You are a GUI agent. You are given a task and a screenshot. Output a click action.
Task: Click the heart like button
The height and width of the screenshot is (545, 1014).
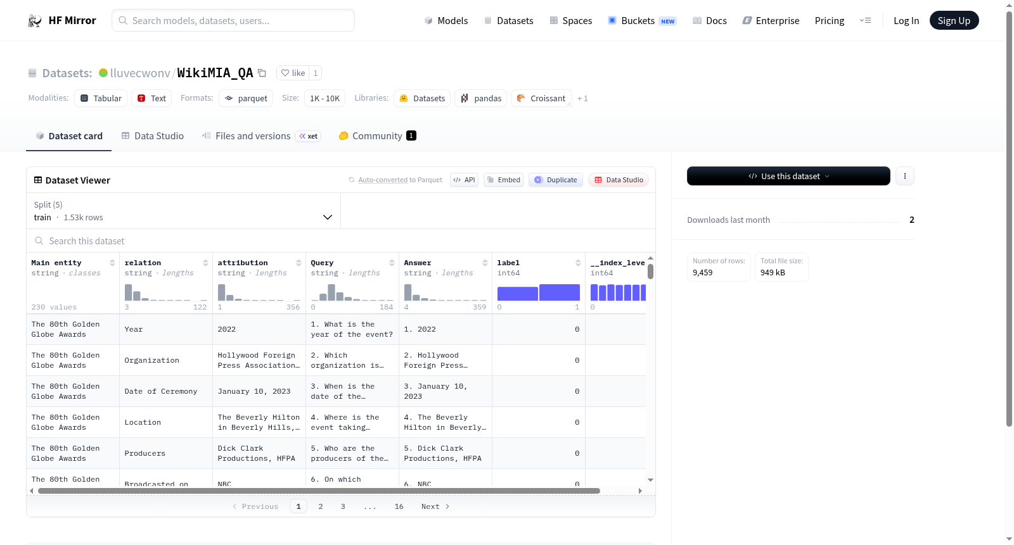[293, 73]
